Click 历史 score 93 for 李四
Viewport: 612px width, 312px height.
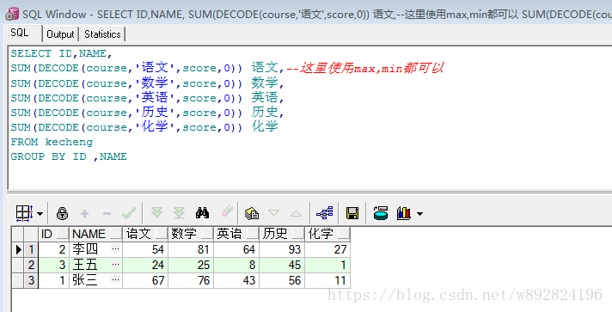pos(282,249)
